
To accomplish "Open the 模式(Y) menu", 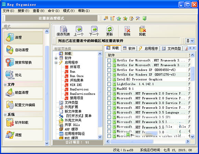I will tap(69, 11).
